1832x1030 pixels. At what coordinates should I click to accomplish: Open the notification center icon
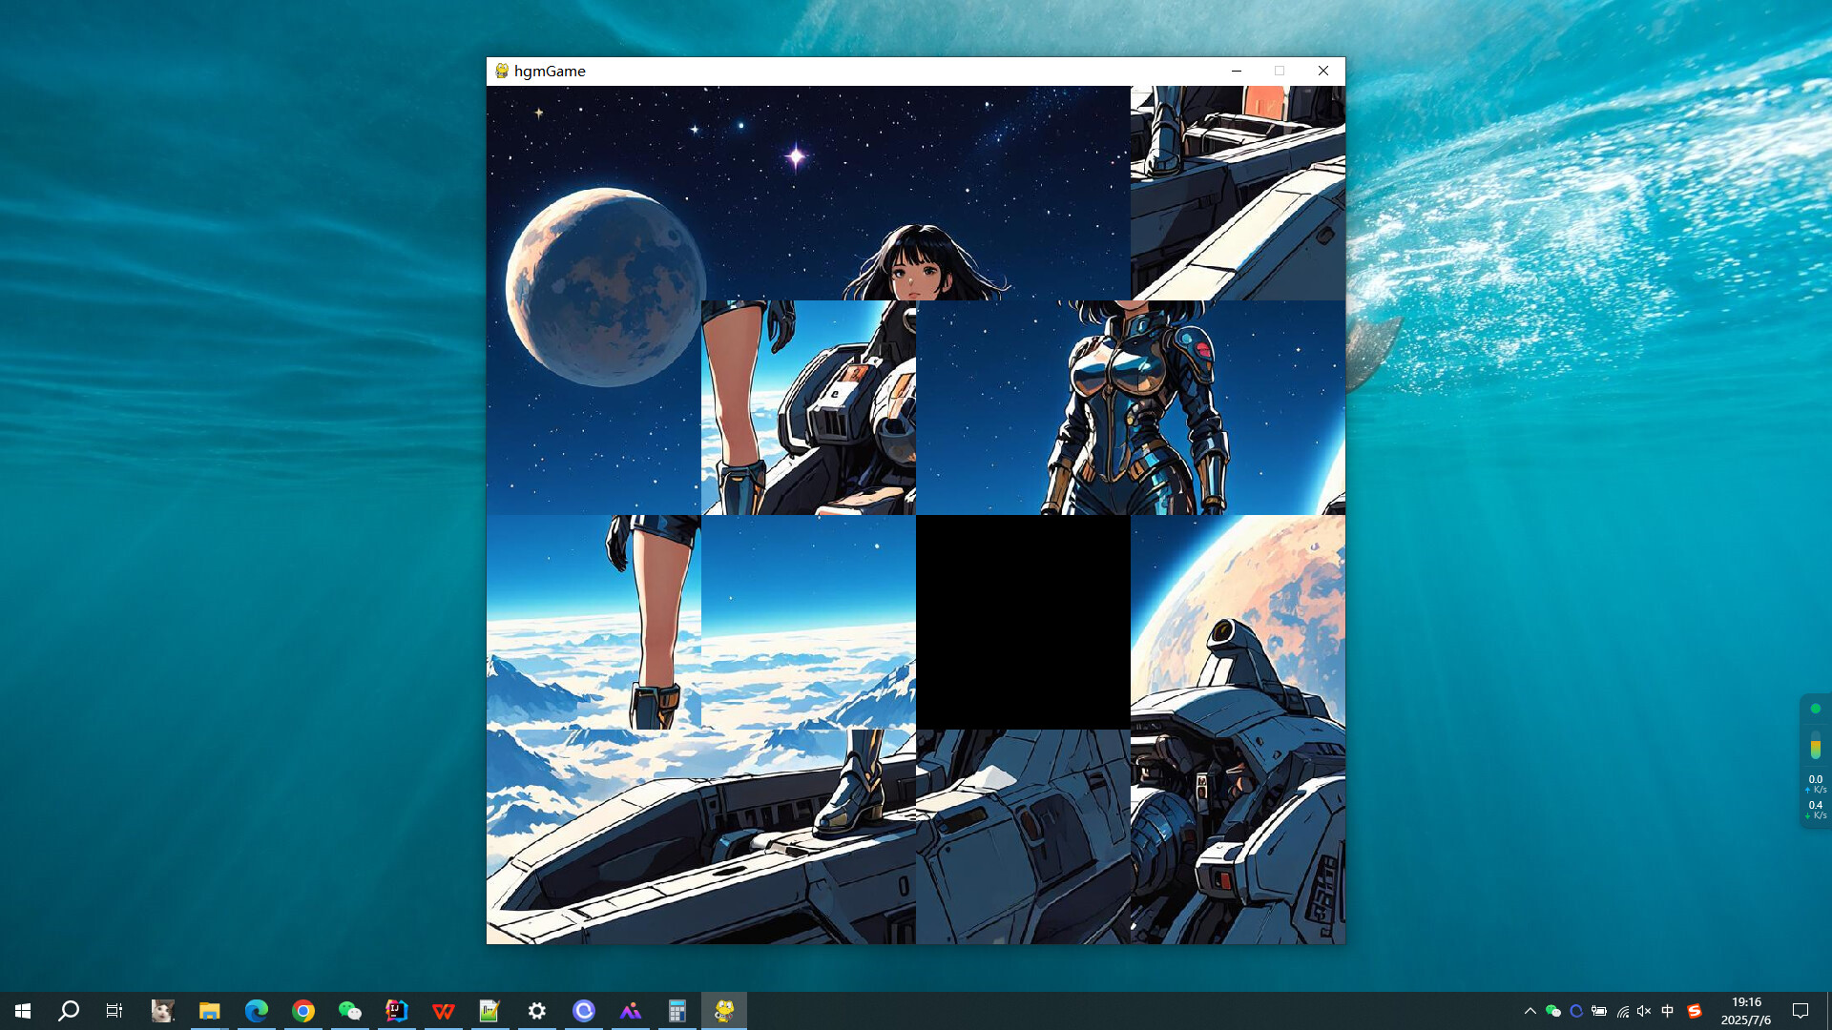point(1801,1011)
